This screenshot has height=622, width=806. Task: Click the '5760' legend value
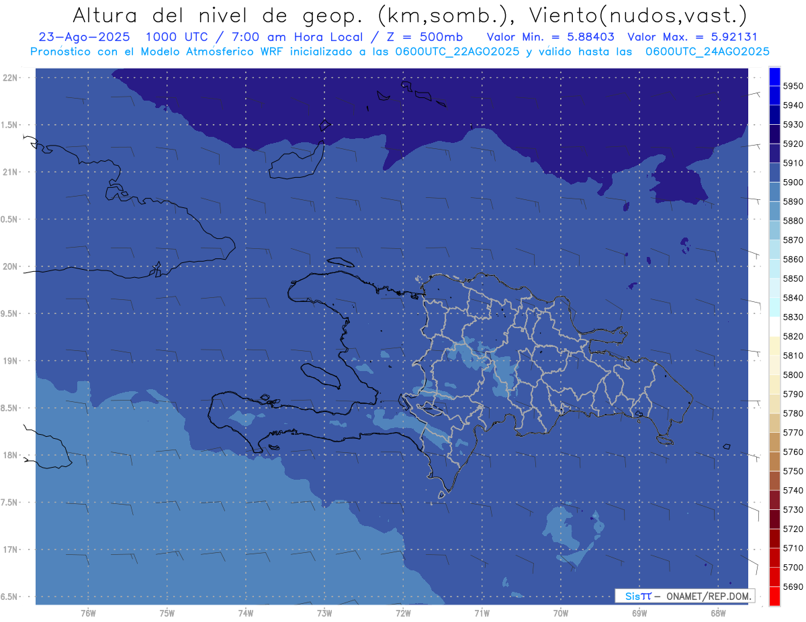793,452
